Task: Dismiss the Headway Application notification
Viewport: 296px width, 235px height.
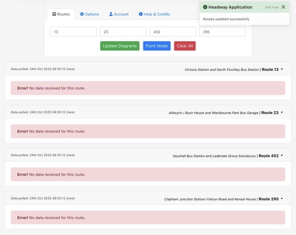Action: [283, 7]
